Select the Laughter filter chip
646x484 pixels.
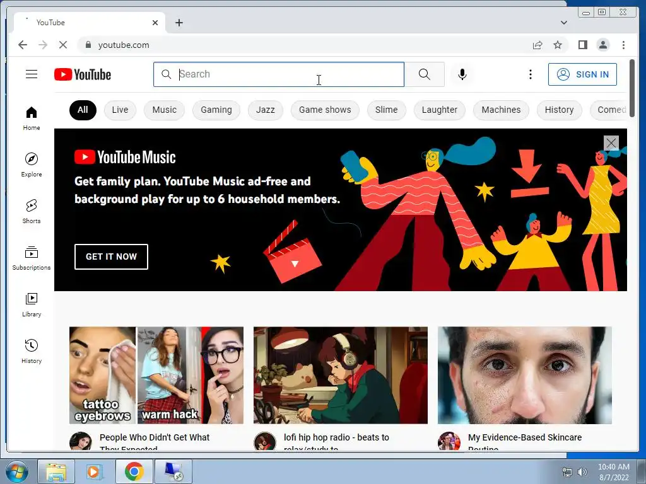[440, 110]
